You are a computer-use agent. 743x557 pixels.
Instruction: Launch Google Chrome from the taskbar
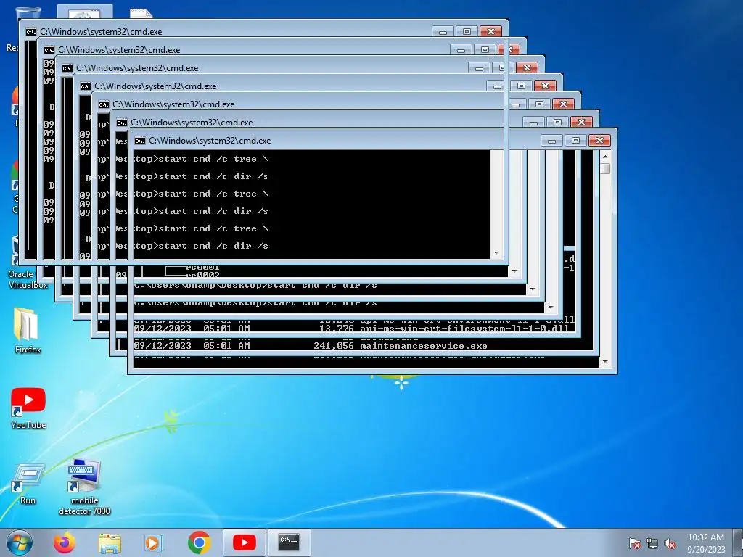click(199, 542)
